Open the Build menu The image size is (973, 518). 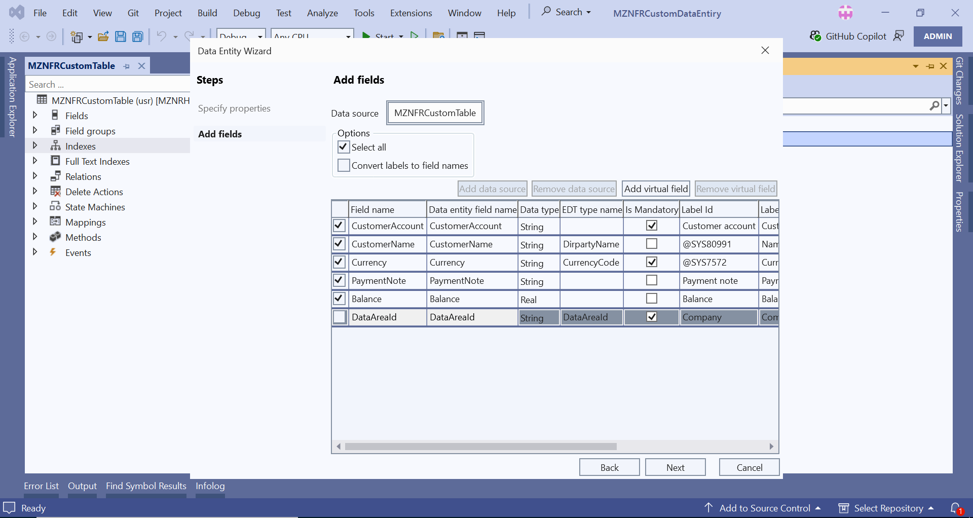click(x=207, y=13)
